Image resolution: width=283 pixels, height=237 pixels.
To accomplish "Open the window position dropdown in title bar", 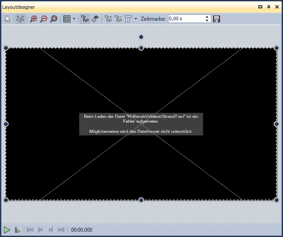I will [x=261, y=7].
